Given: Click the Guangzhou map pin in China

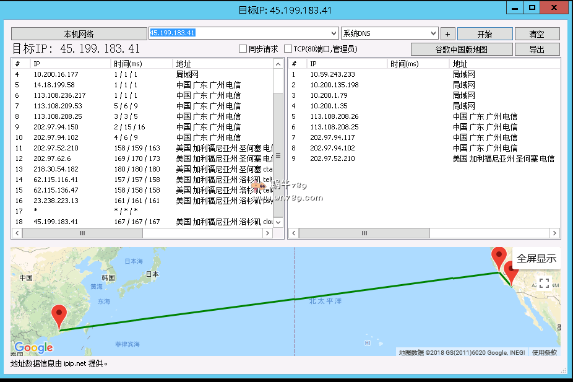Looking at the screenshot, I should point(59,316).
